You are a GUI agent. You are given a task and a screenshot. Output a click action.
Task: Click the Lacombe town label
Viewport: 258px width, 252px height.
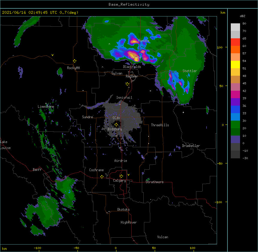point(135,57)
